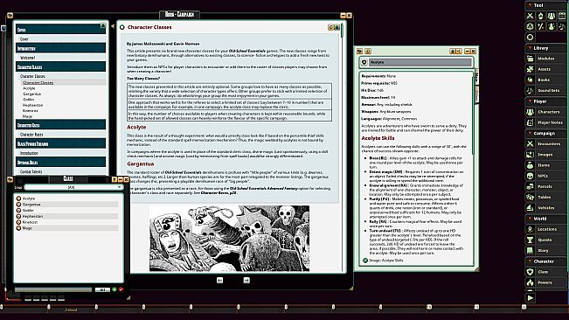The image size is (569, 320).
Task: Collapse the book index pane arrow
Action: point(113,26)
